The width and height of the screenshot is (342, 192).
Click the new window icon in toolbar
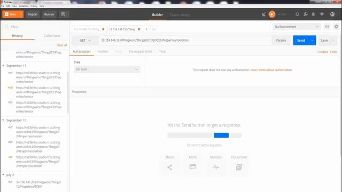click(x=64, y=14)
